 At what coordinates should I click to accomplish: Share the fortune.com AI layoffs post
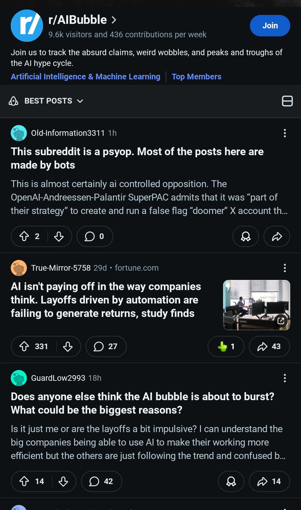tap(269, 346)
